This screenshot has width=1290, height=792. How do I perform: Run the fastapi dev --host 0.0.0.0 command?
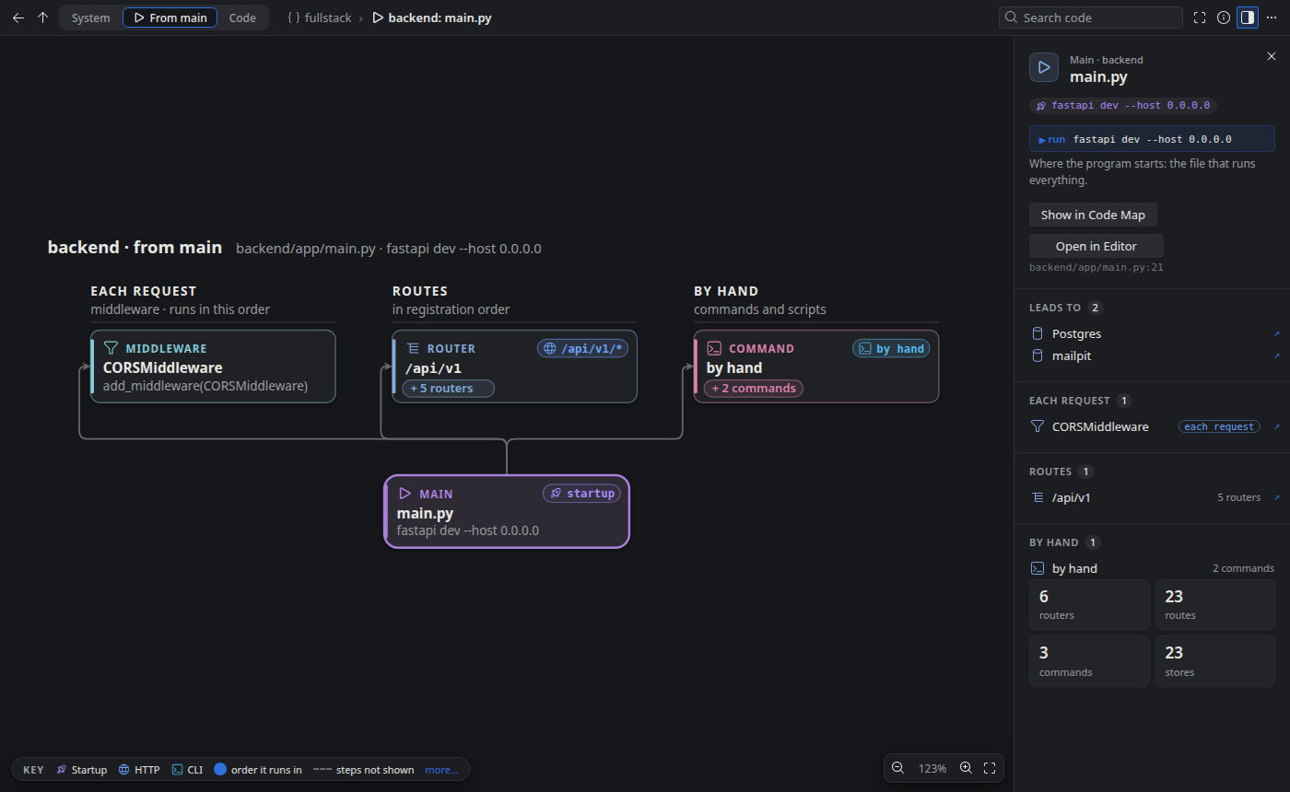click(1152, 139)
